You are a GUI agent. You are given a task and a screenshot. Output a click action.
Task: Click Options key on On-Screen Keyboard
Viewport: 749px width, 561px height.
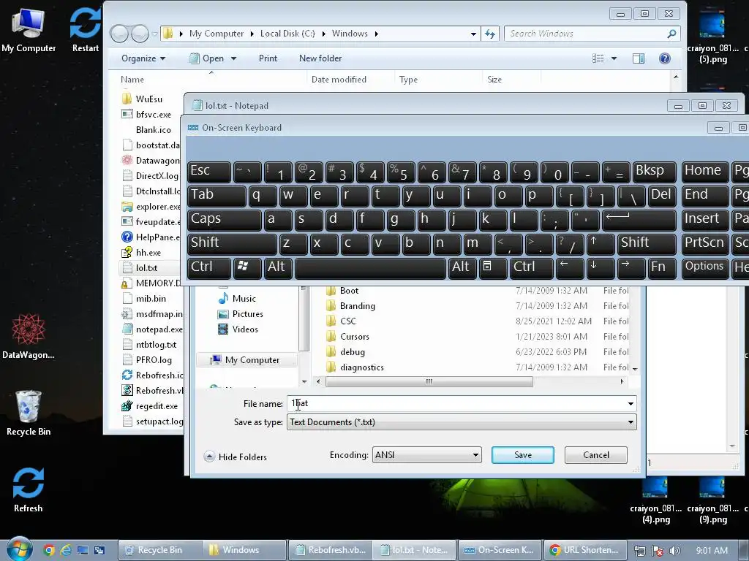click(704, 267)
